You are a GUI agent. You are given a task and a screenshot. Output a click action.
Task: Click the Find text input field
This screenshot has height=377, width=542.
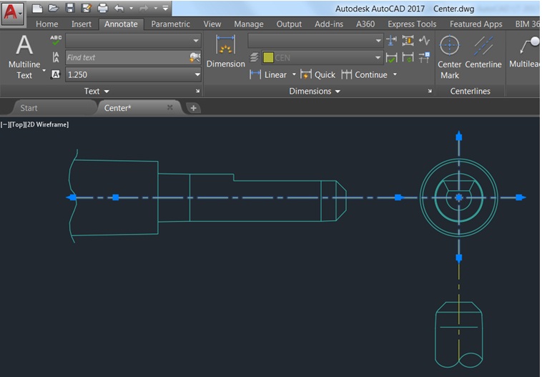point(126,57)
